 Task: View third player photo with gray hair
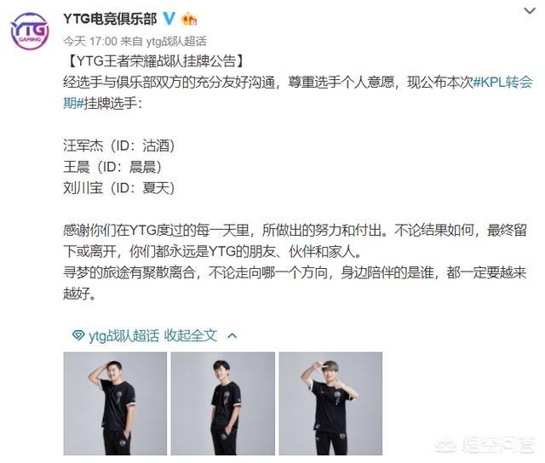(330, 403)
